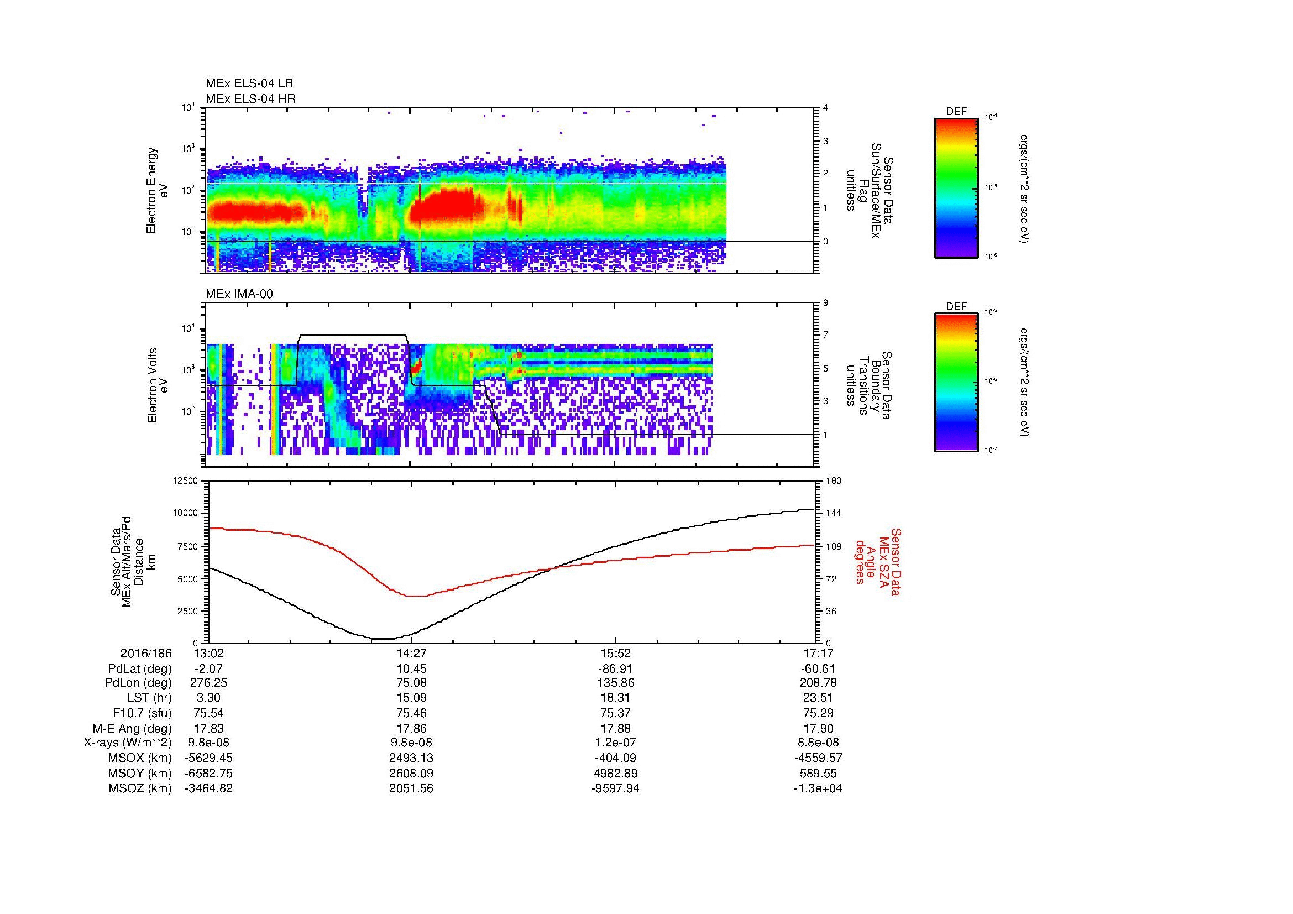The height and width of the screenshot is (914, 1293).
Task: Click the 'MEx ELS-04 HR' plot title
Action: 250,98
